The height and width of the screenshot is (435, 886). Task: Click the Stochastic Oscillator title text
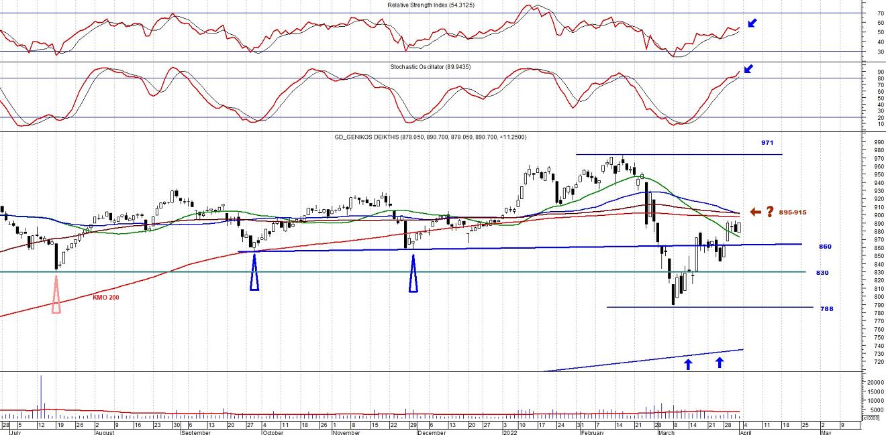pyautogui.click(x=429, y=67)
